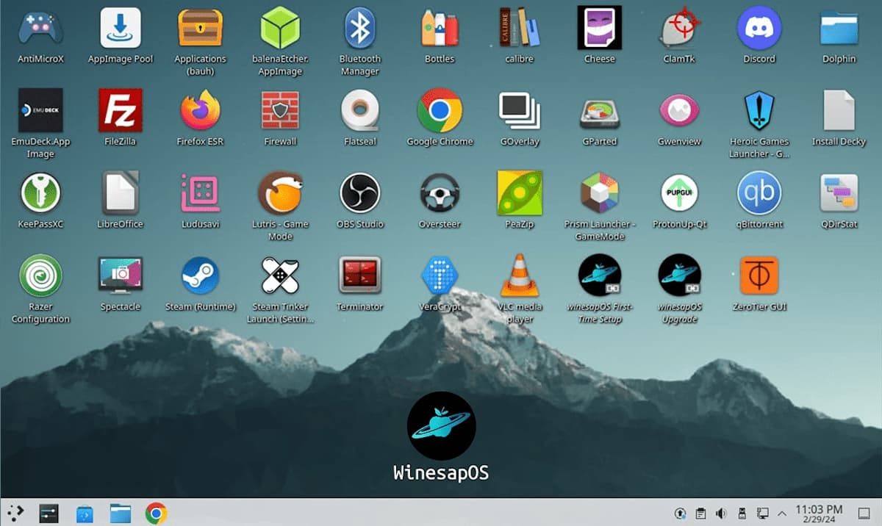
Task: Expand the hidden system tray icons arrow
Action: coord(782,513)
